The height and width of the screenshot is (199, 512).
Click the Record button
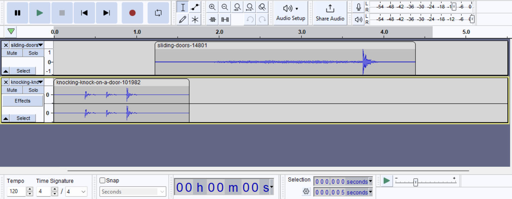[x=132, y=13]
